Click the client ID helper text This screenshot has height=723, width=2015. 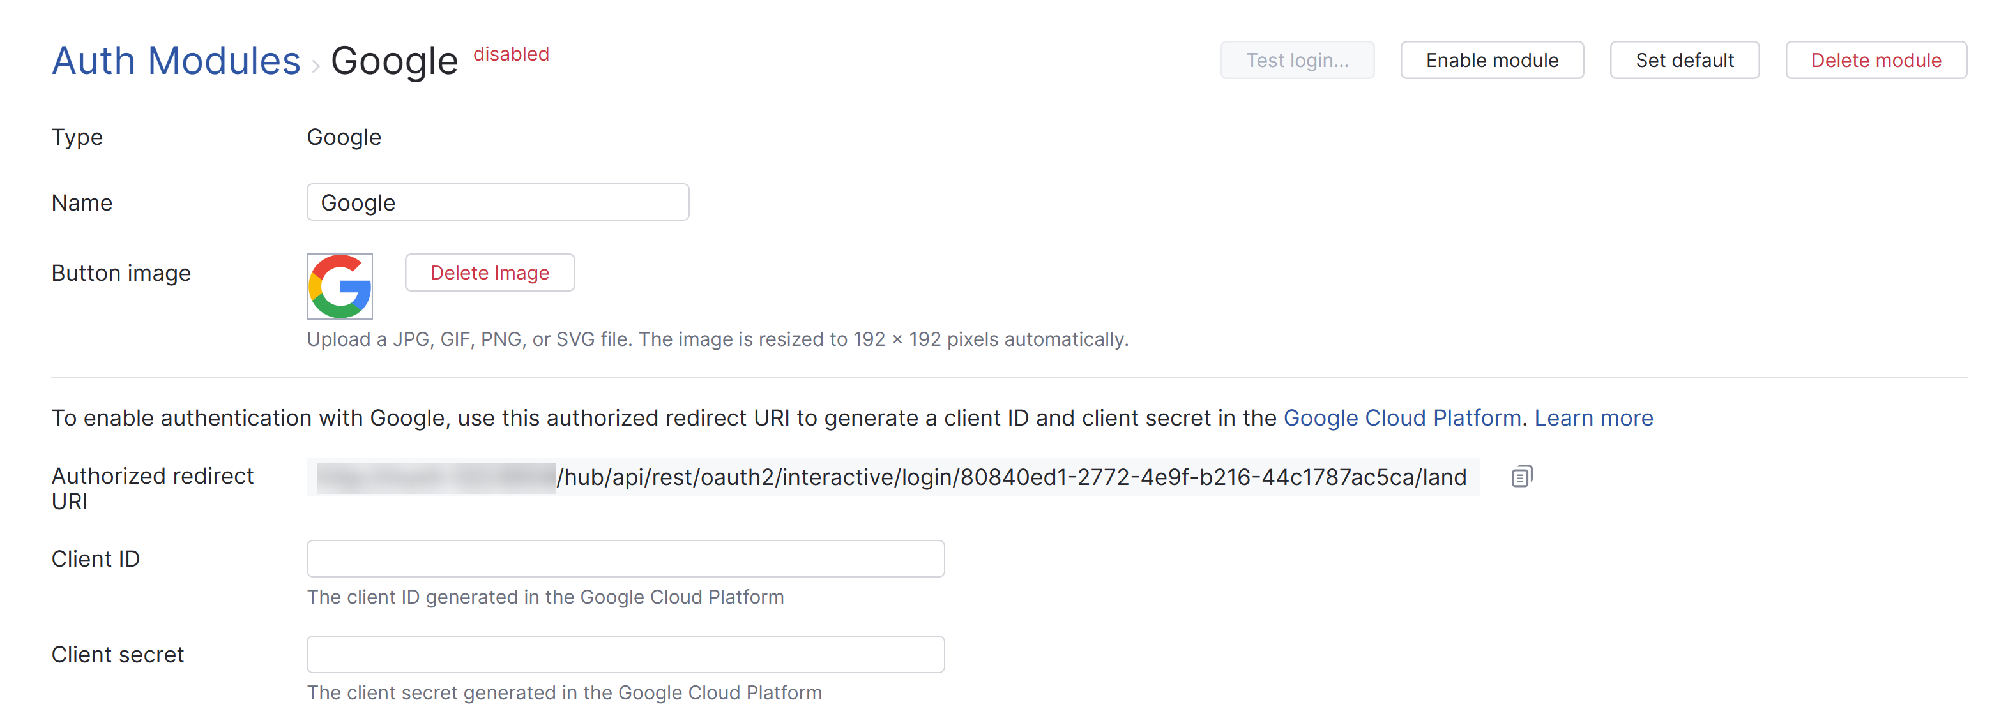pyautogui.click(x=545, y=597)
